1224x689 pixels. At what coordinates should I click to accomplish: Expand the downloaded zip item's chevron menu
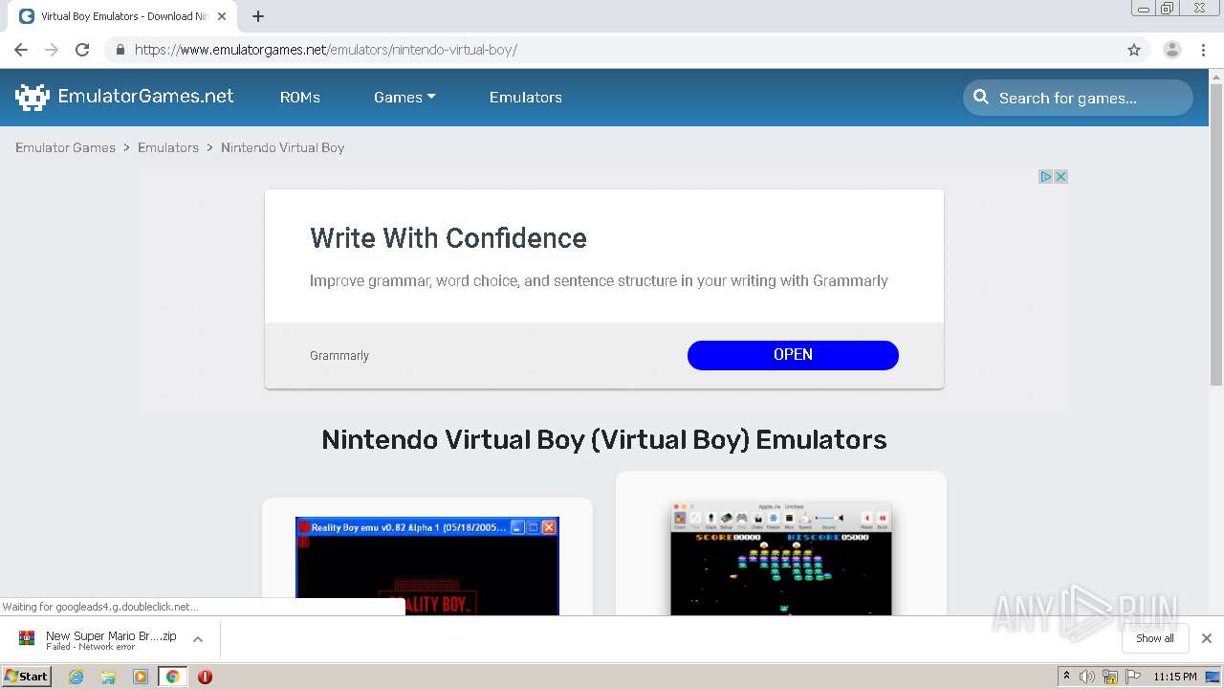coord(198,638)
